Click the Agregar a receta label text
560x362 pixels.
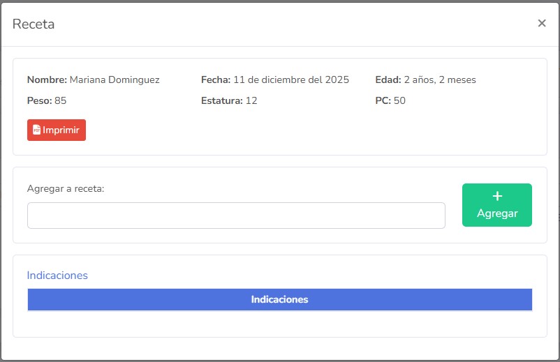pos(66,189)
